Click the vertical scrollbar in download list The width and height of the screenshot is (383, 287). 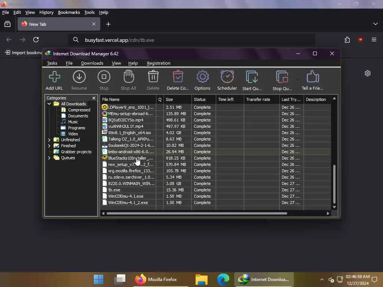334,184
